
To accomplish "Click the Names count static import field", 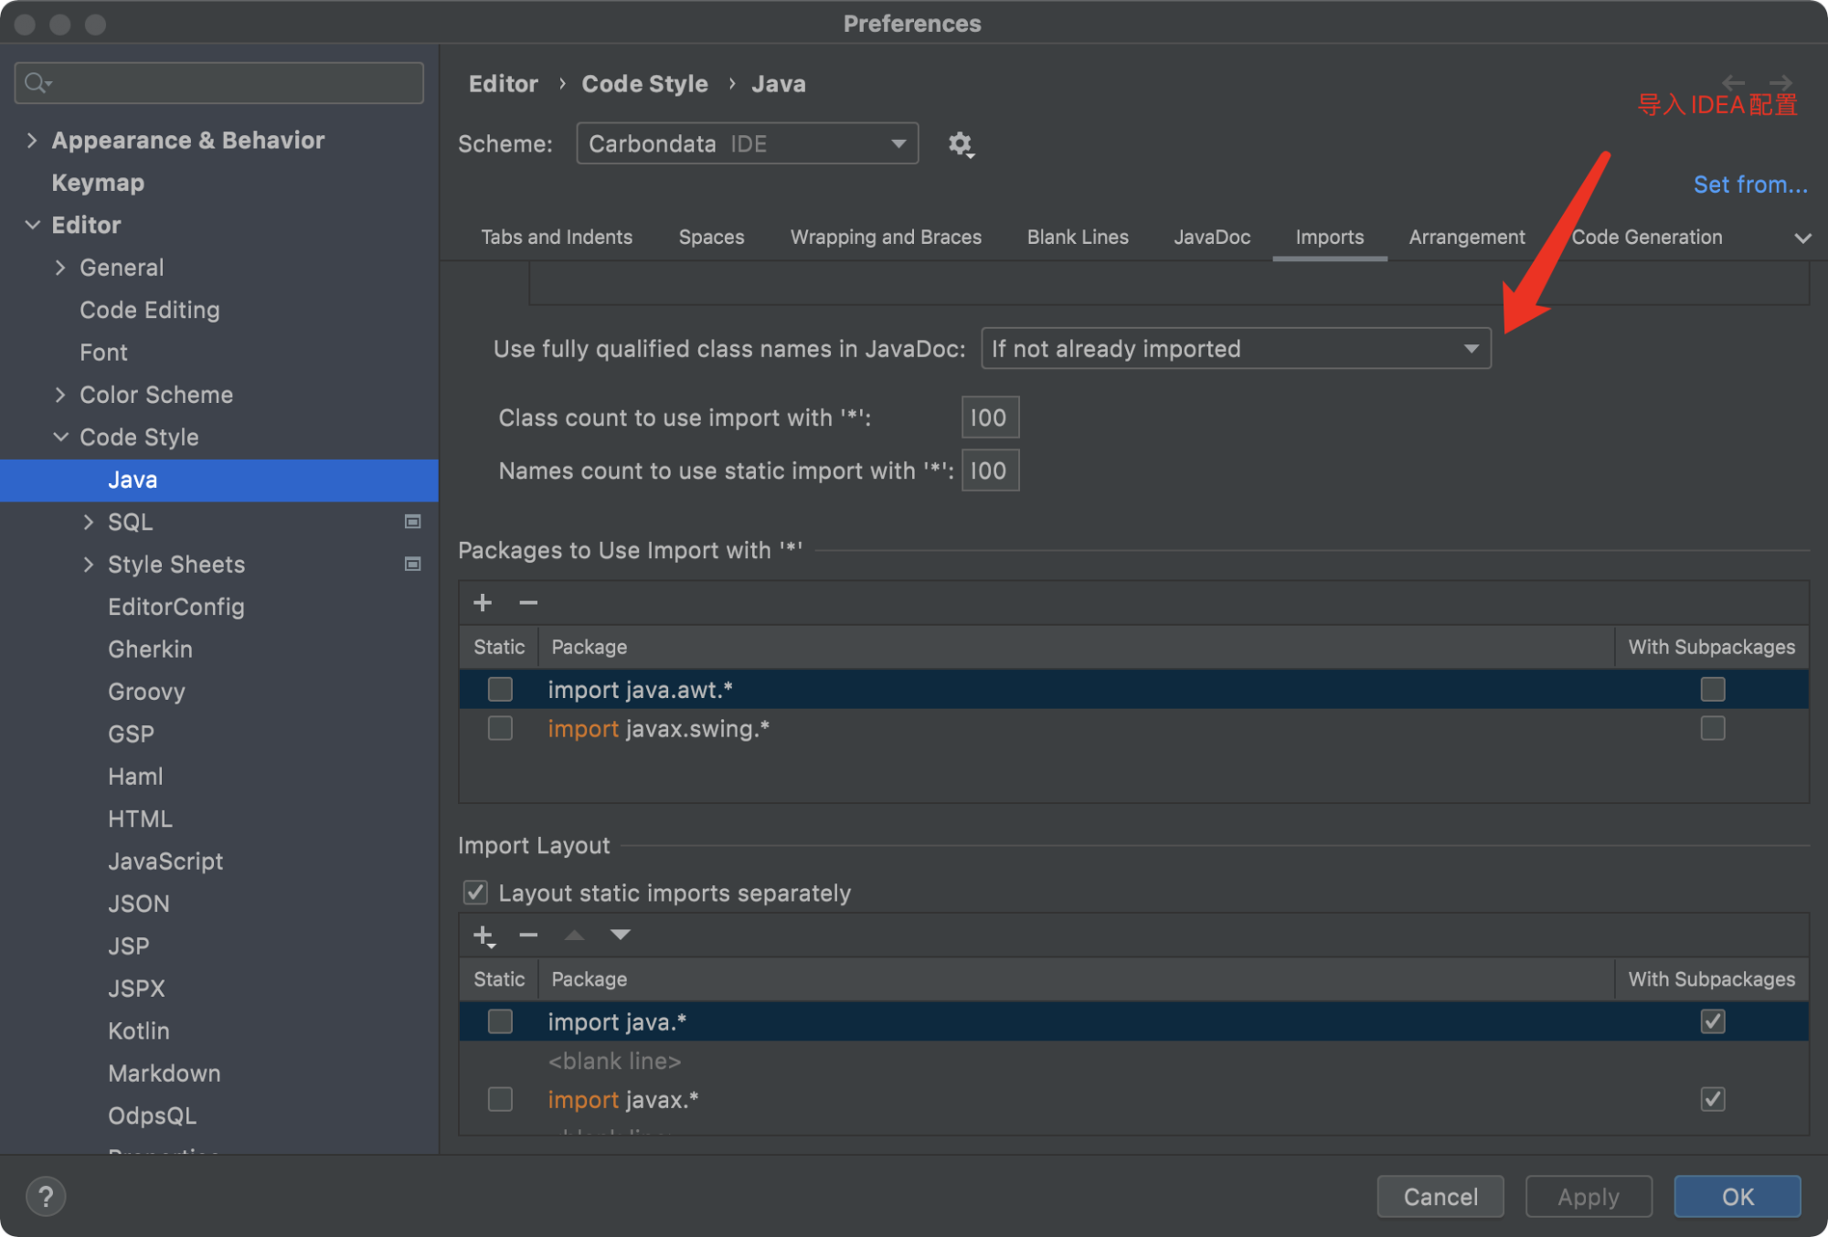I will point(990,470).
